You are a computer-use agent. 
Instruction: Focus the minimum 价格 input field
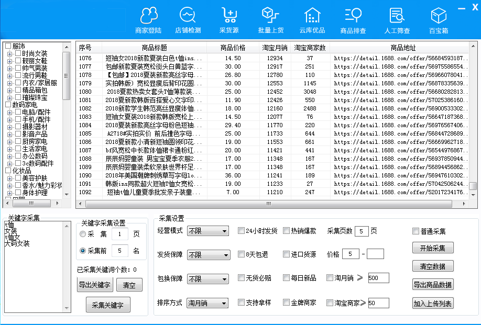[x=351, y=254]
